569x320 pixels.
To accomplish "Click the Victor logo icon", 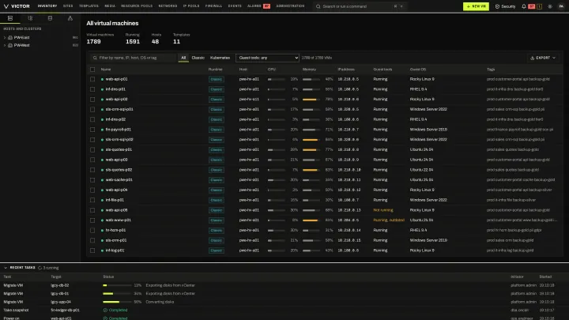I will (6, 6).
